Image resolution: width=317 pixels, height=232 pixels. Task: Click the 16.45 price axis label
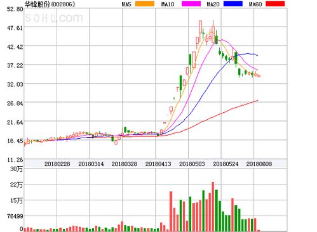click(x=15, y=141)
